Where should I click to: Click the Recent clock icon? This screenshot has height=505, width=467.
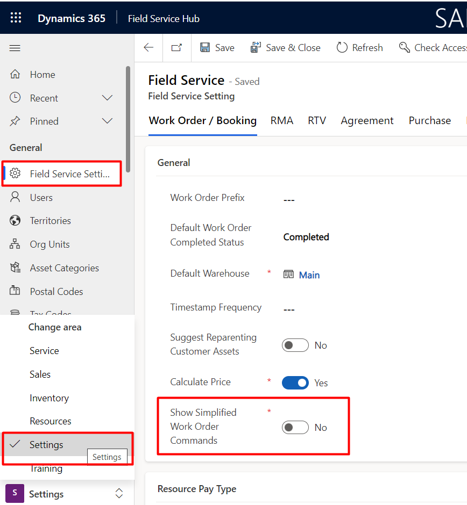(x=15, y=98)
